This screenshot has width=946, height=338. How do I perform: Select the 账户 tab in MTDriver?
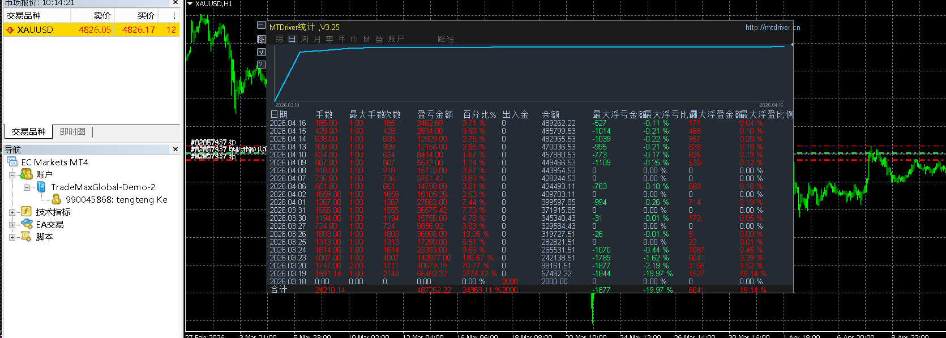pos(396,39)
